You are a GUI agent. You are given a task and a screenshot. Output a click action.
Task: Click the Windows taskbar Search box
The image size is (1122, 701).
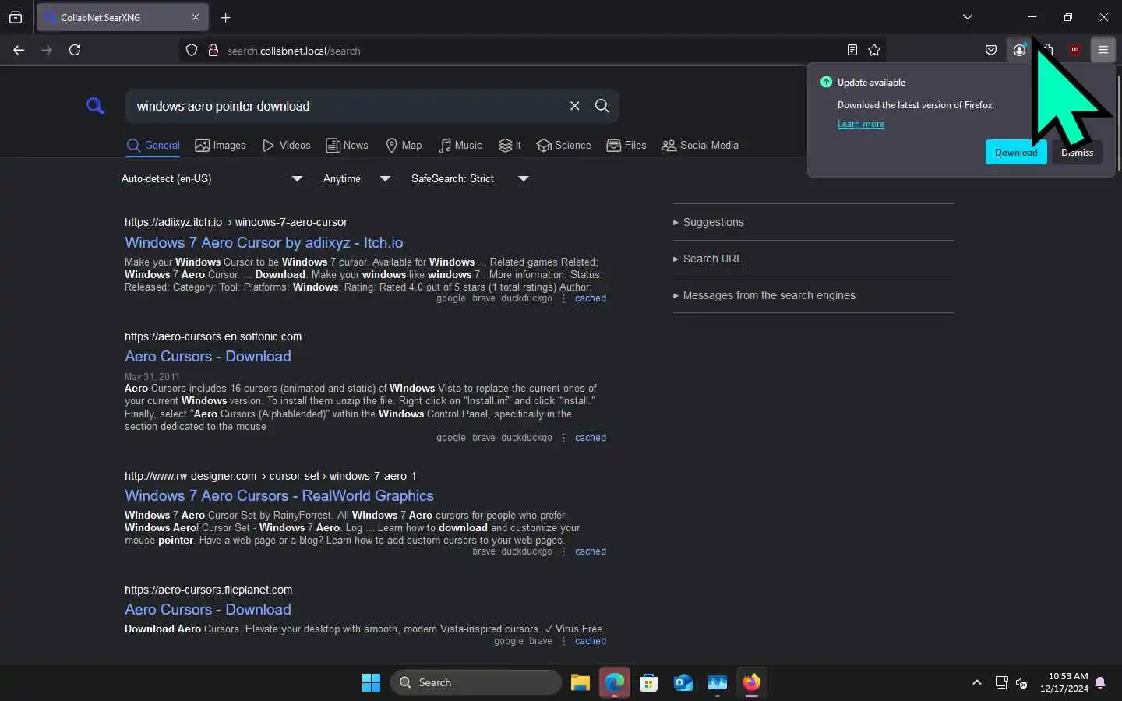tap(476, 682)
